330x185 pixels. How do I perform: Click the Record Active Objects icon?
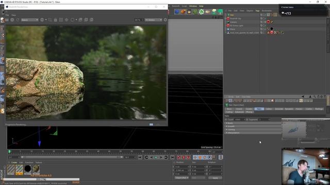[179, 157]
